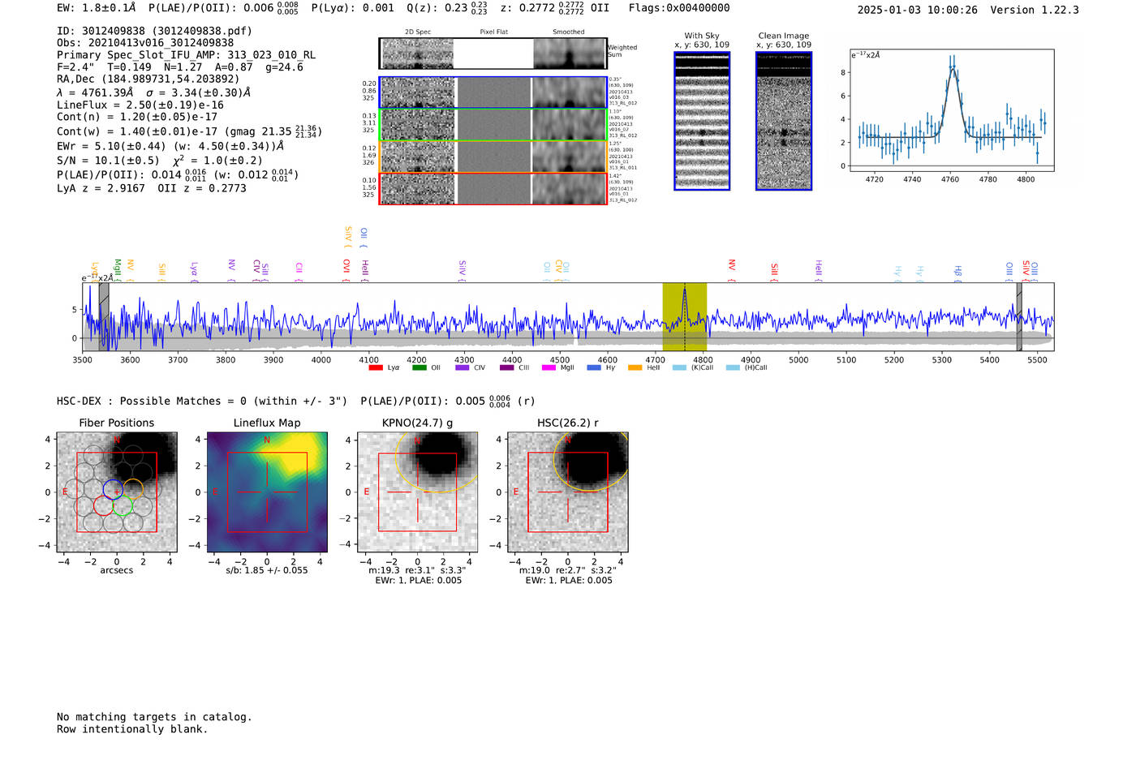Select the red-bordered 2D spec fiber row
Image resolution: width=1136 pixels, height=773 pixels.
point(493,189)
